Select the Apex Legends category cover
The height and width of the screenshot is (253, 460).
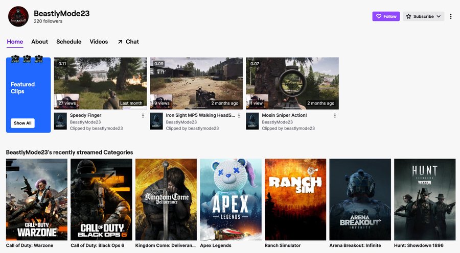coord(231,199)
